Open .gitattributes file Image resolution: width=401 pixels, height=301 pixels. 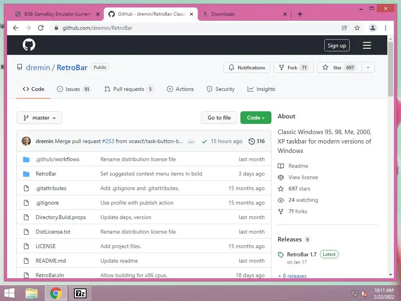[x=51, y=189]
